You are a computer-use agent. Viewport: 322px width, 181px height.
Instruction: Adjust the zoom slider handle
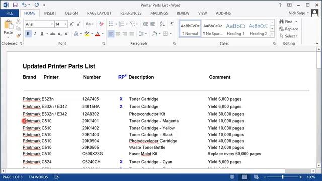pyautogui.click(x=283, y=177)
